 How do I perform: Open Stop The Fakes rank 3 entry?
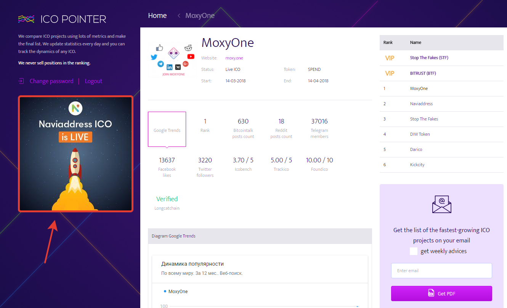[424, 119]
